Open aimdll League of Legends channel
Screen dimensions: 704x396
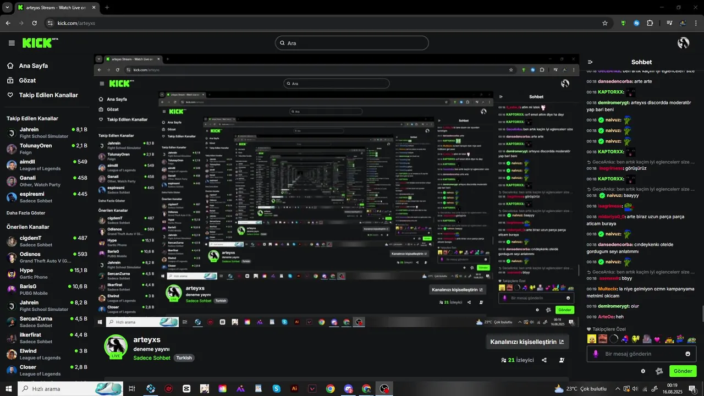tap(47, 165)
